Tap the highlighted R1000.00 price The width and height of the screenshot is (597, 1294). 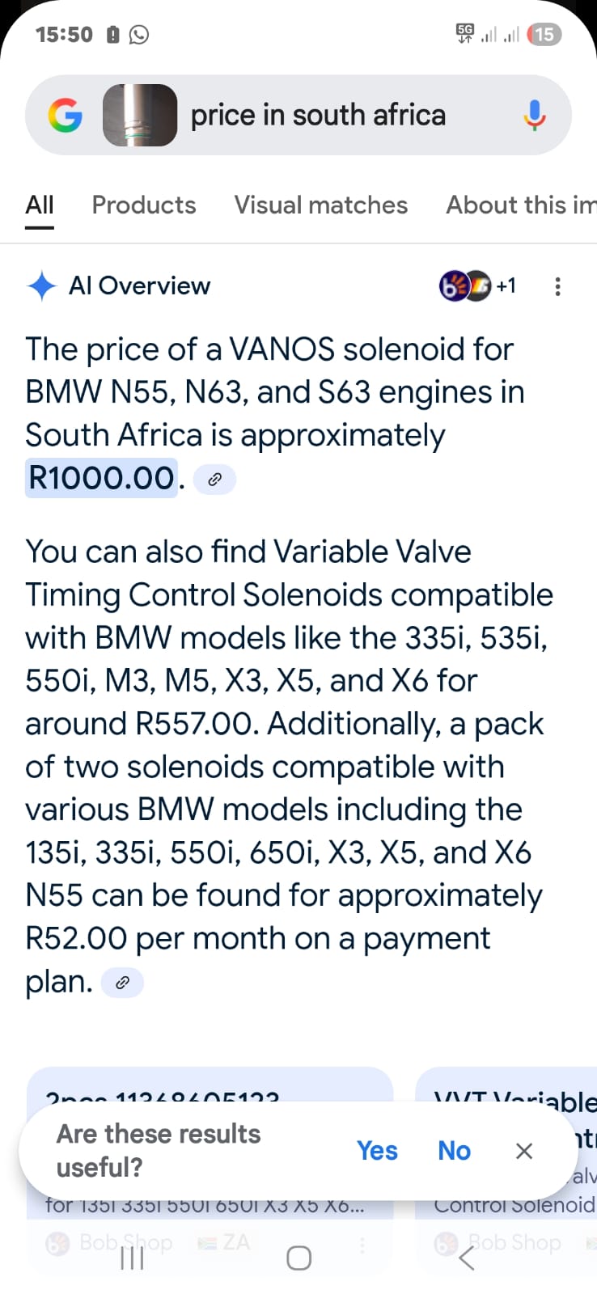pos(101,478)
